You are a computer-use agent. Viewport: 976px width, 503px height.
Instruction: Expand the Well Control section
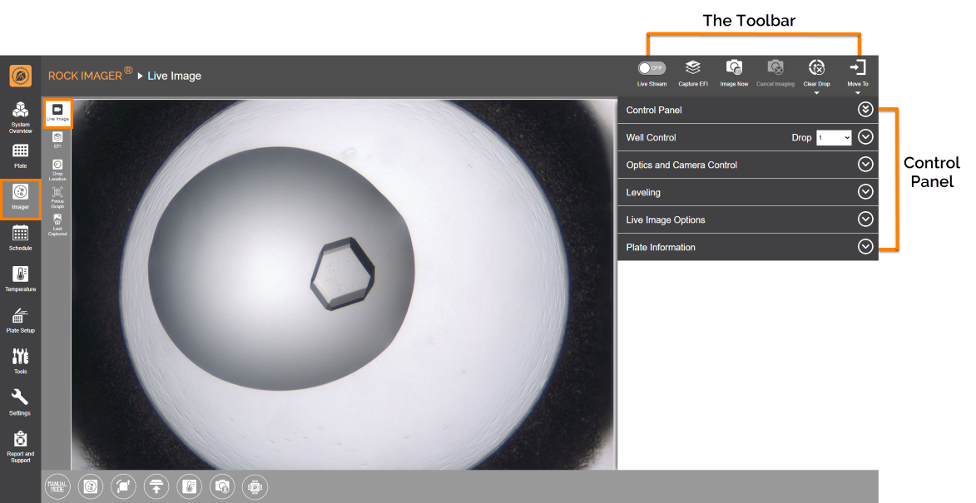pyautogui.click(x=865, y=137)
